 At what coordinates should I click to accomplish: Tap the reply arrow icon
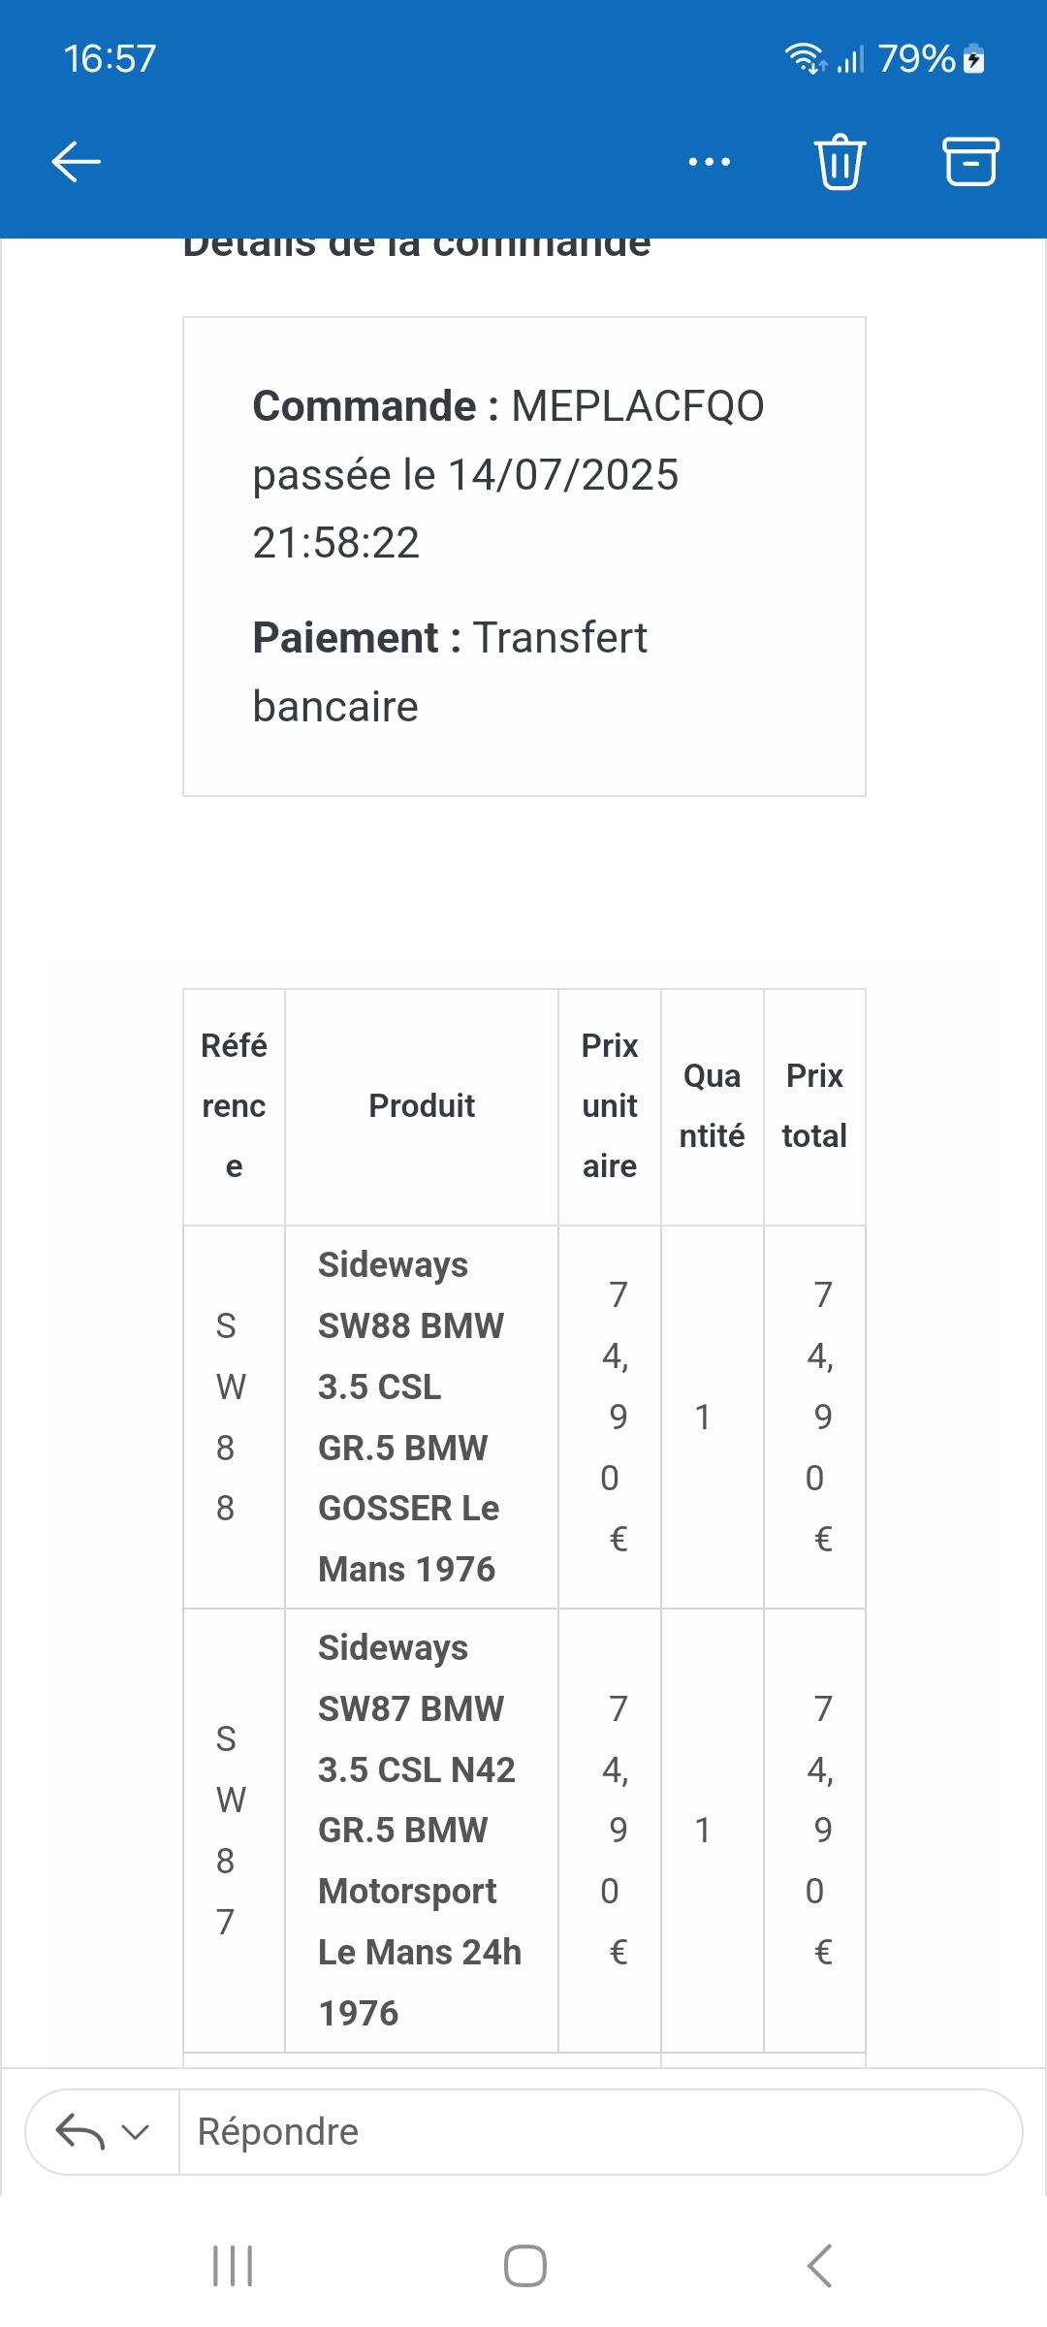click(79, 2132)
